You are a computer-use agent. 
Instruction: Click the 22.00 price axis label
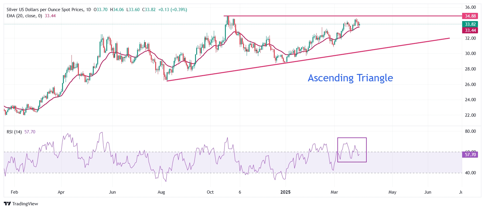point(470,115)
